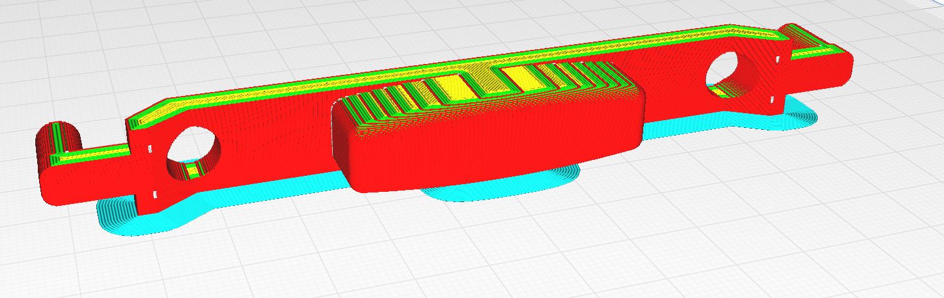Viewport: 944px width, 298px height.
Task: Click the right circular hole in the model
Action: (732, 74)
